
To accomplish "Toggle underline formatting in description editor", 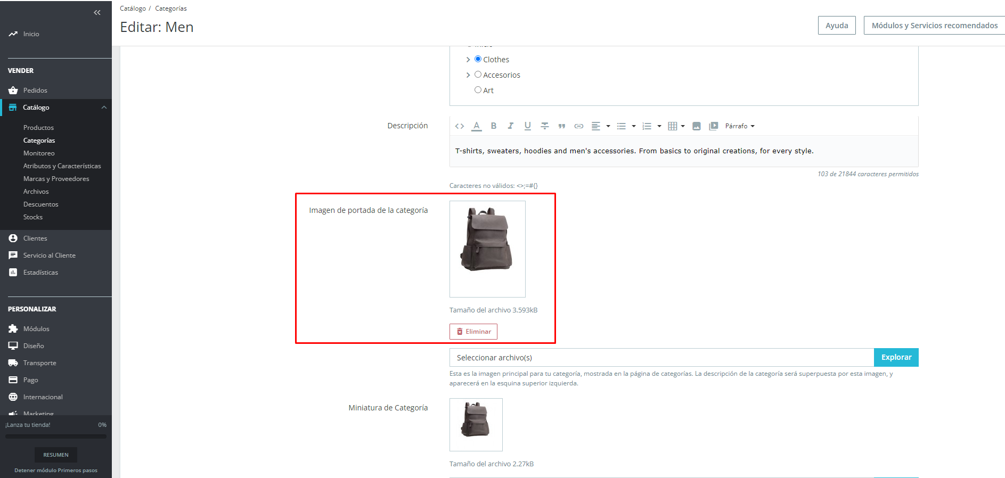I will 528,126.
